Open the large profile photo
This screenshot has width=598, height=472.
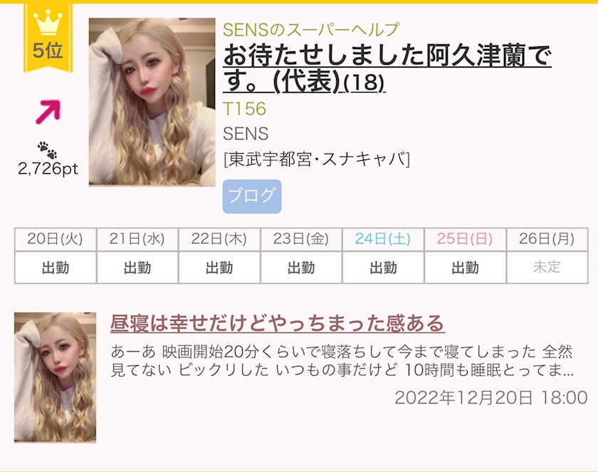coord(152,102)
